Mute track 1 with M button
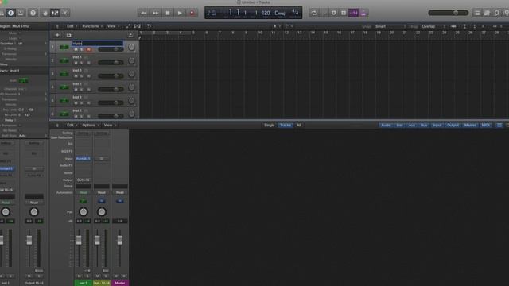 [x=76, y=49]
